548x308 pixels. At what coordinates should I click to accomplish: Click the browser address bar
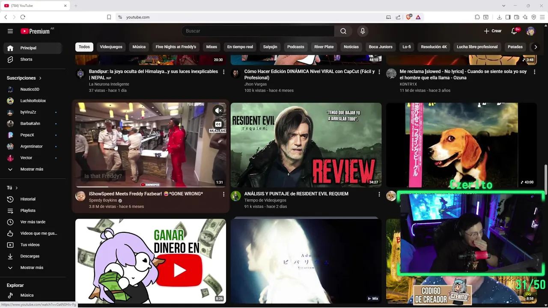pos(253,17)
